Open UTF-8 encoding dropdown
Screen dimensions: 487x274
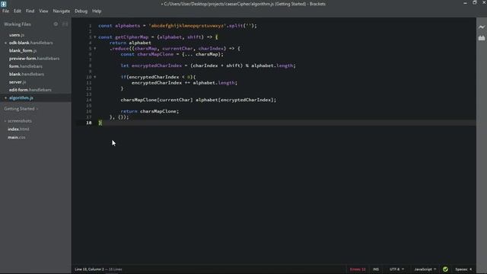(396, 269)
